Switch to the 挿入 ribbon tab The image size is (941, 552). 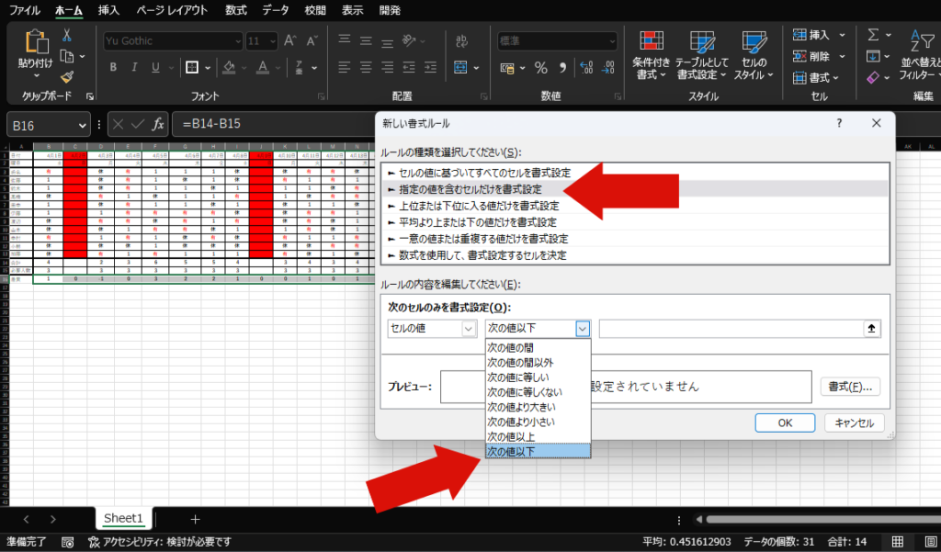[108, 10]
